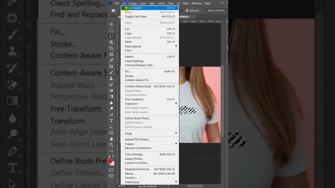Open the white background color swatch
Image resolution: width=335 pixels, height=188 pixels.
click(113, 164)
